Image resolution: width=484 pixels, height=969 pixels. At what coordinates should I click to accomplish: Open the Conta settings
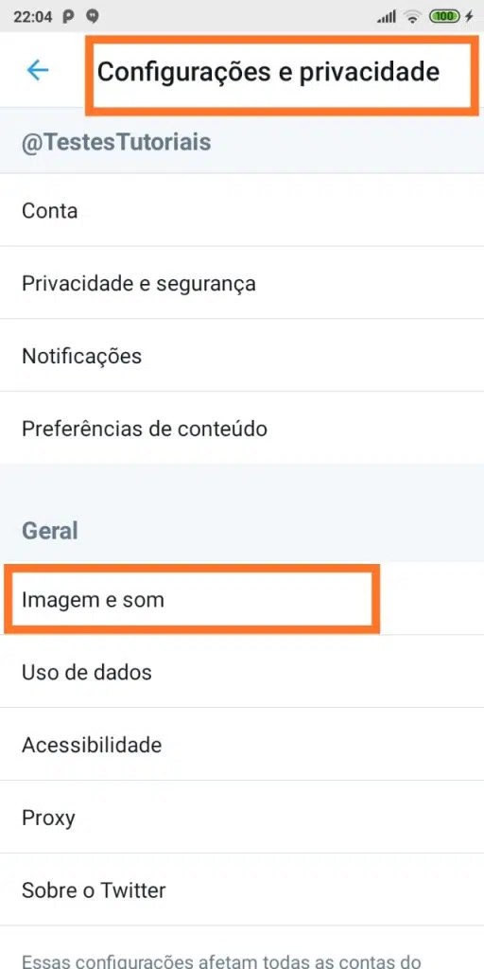[242, 211]
